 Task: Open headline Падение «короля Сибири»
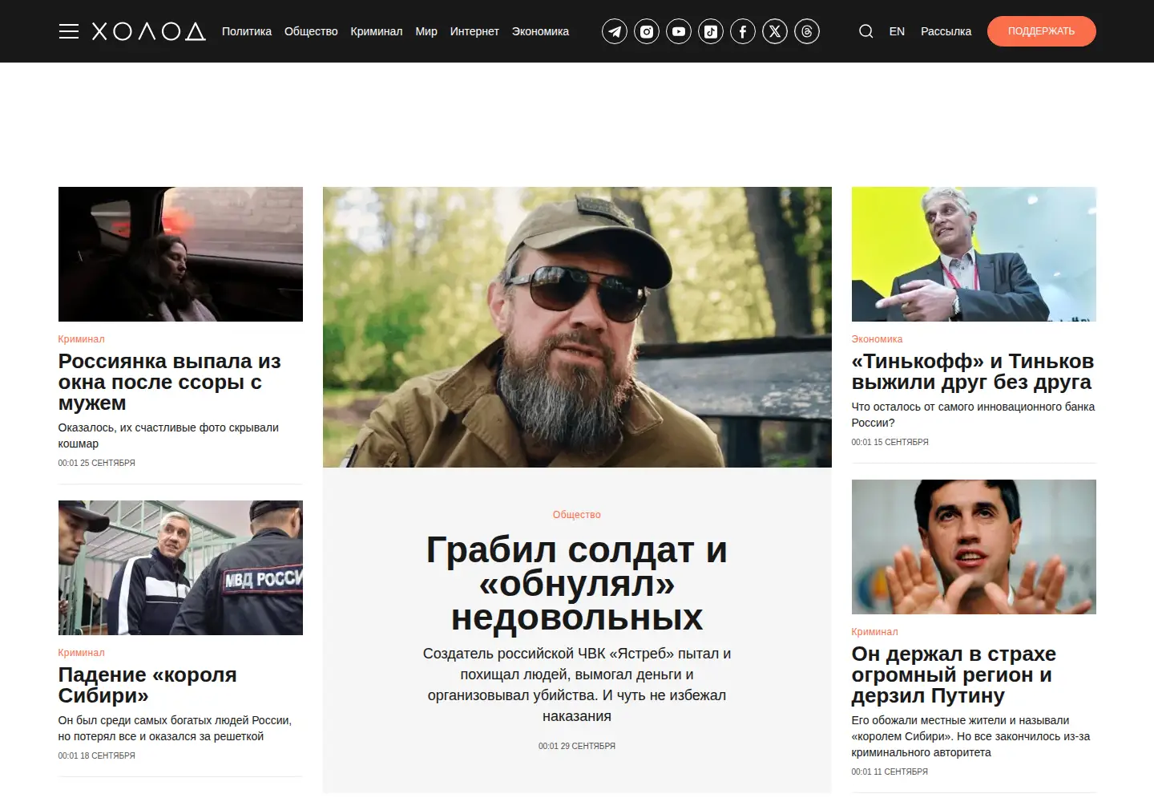click(x=147, y=685)
